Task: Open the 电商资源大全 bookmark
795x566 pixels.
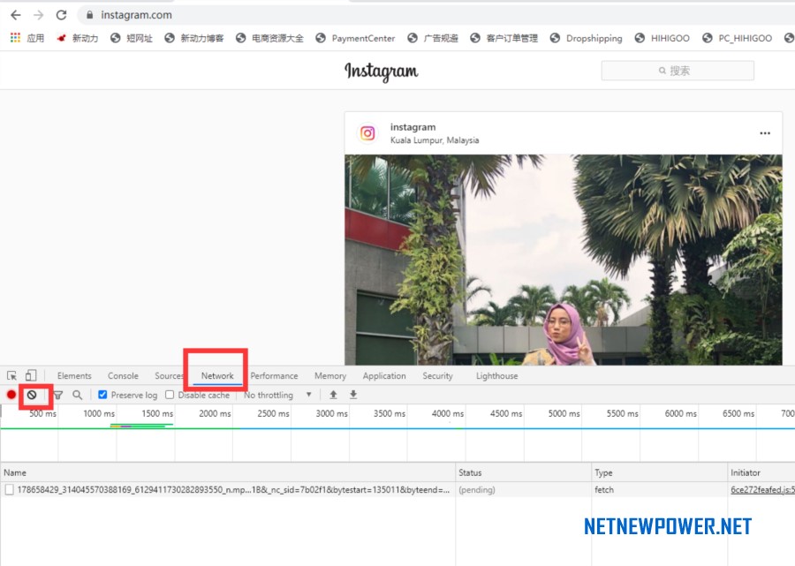Action: pos(269,38)
